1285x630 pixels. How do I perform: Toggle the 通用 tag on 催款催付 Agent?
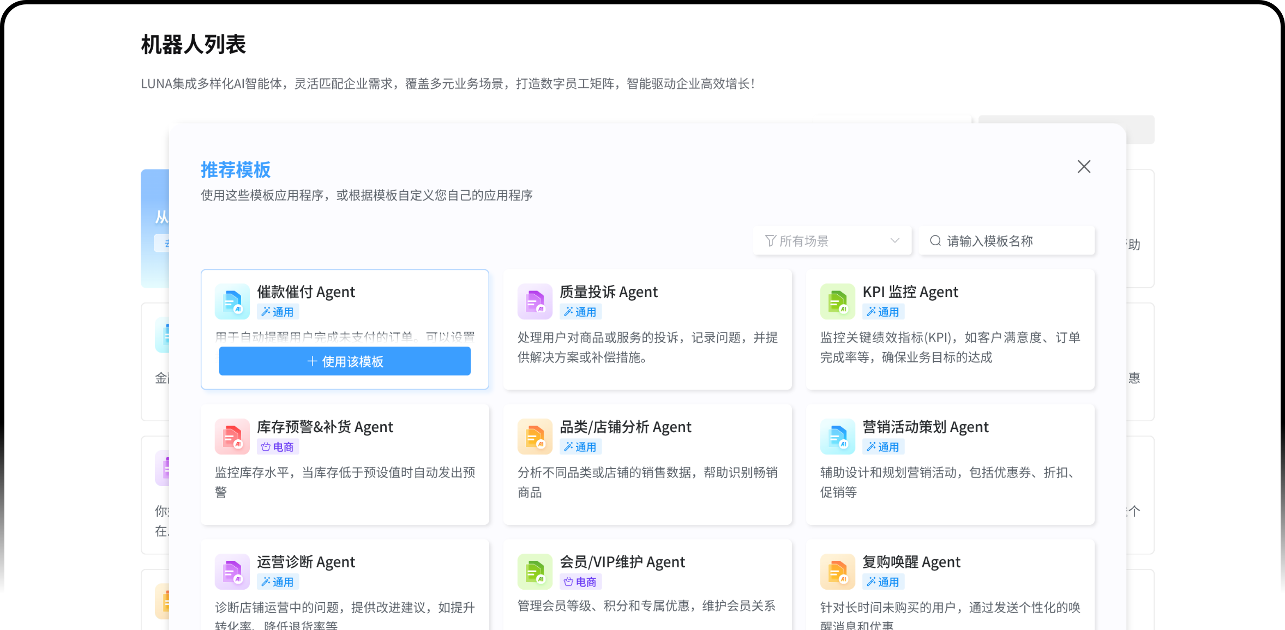pyautogui.click(x=278, y=311)
